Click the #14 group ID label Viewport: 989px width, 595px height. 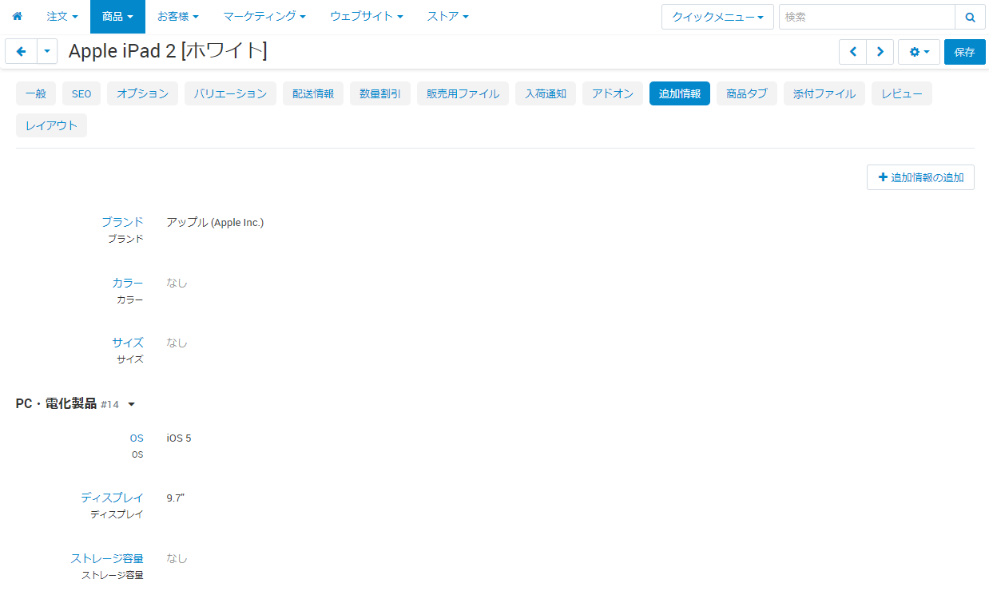click(x=109, y=405)
